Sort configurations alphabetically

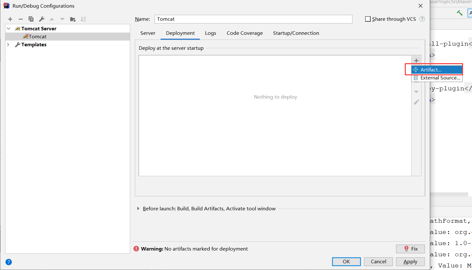83,19
